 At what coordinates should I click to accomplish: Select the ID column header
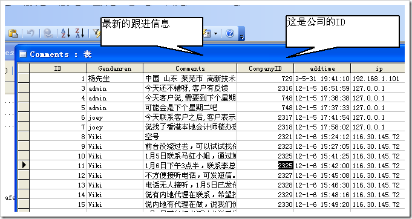58,68
